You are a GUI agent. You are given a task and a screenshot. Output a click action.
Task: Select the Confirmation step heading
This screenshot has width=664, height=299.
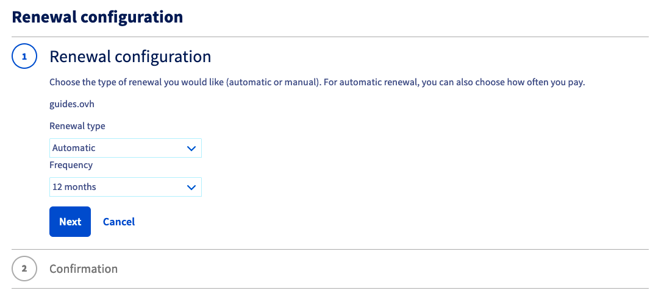(84, 269)
